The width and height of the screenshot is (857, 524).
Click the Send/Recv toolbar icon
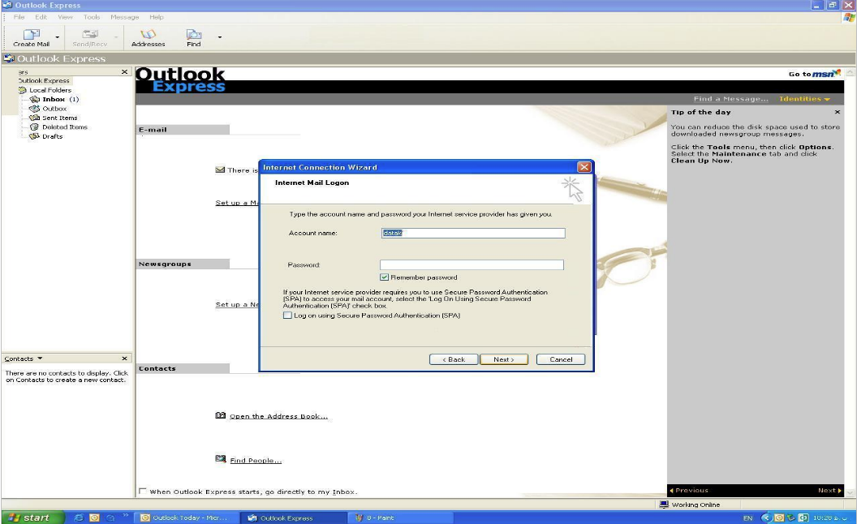tap(90, 34)
